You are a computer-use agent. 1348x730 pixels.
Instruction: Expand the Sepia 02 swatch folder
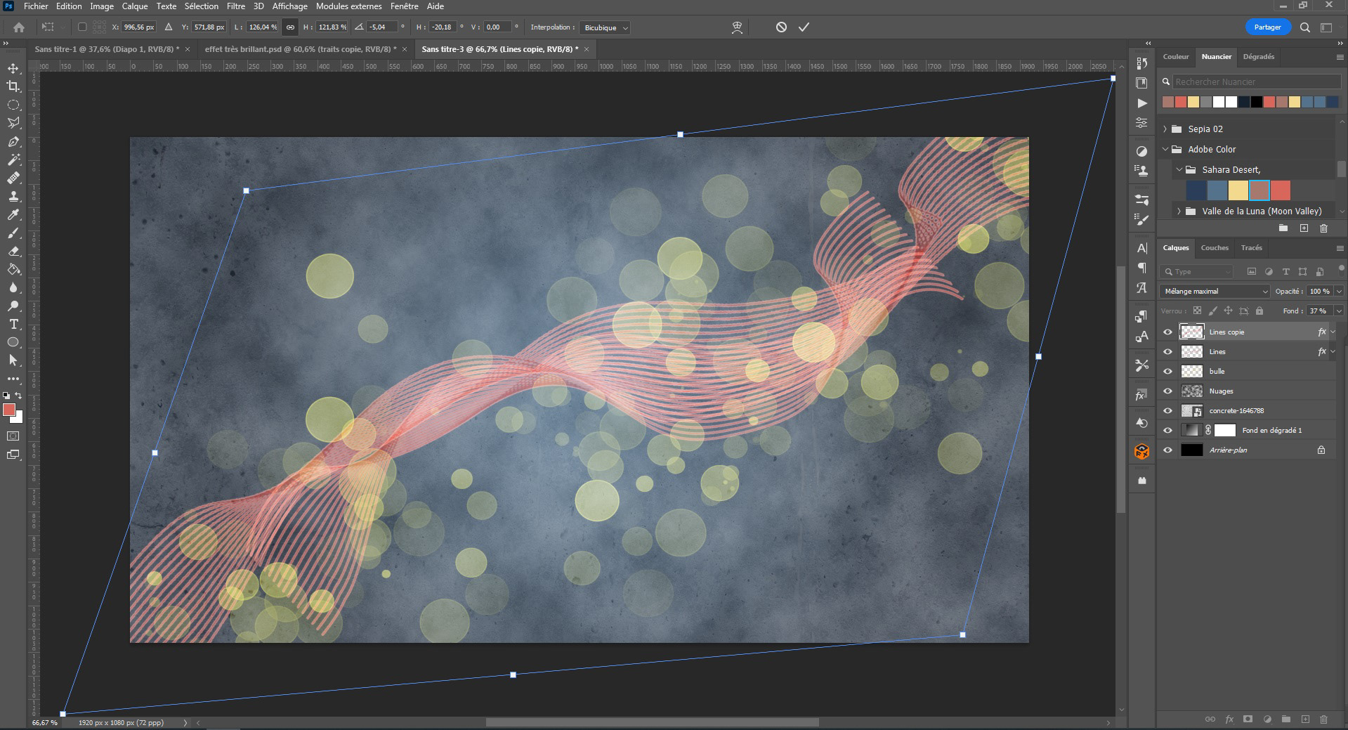click(1165, 129)
